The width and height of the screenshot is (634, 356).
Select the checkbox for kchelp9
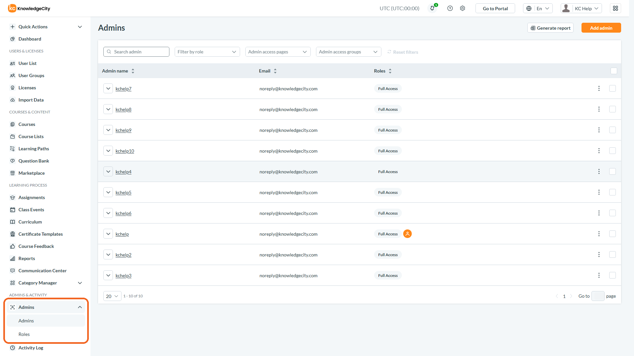tap(613, 130)
